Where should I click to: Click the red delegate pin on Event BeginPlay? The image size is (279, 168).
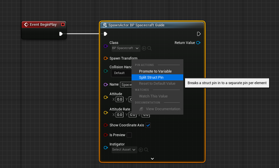[63, 24]
